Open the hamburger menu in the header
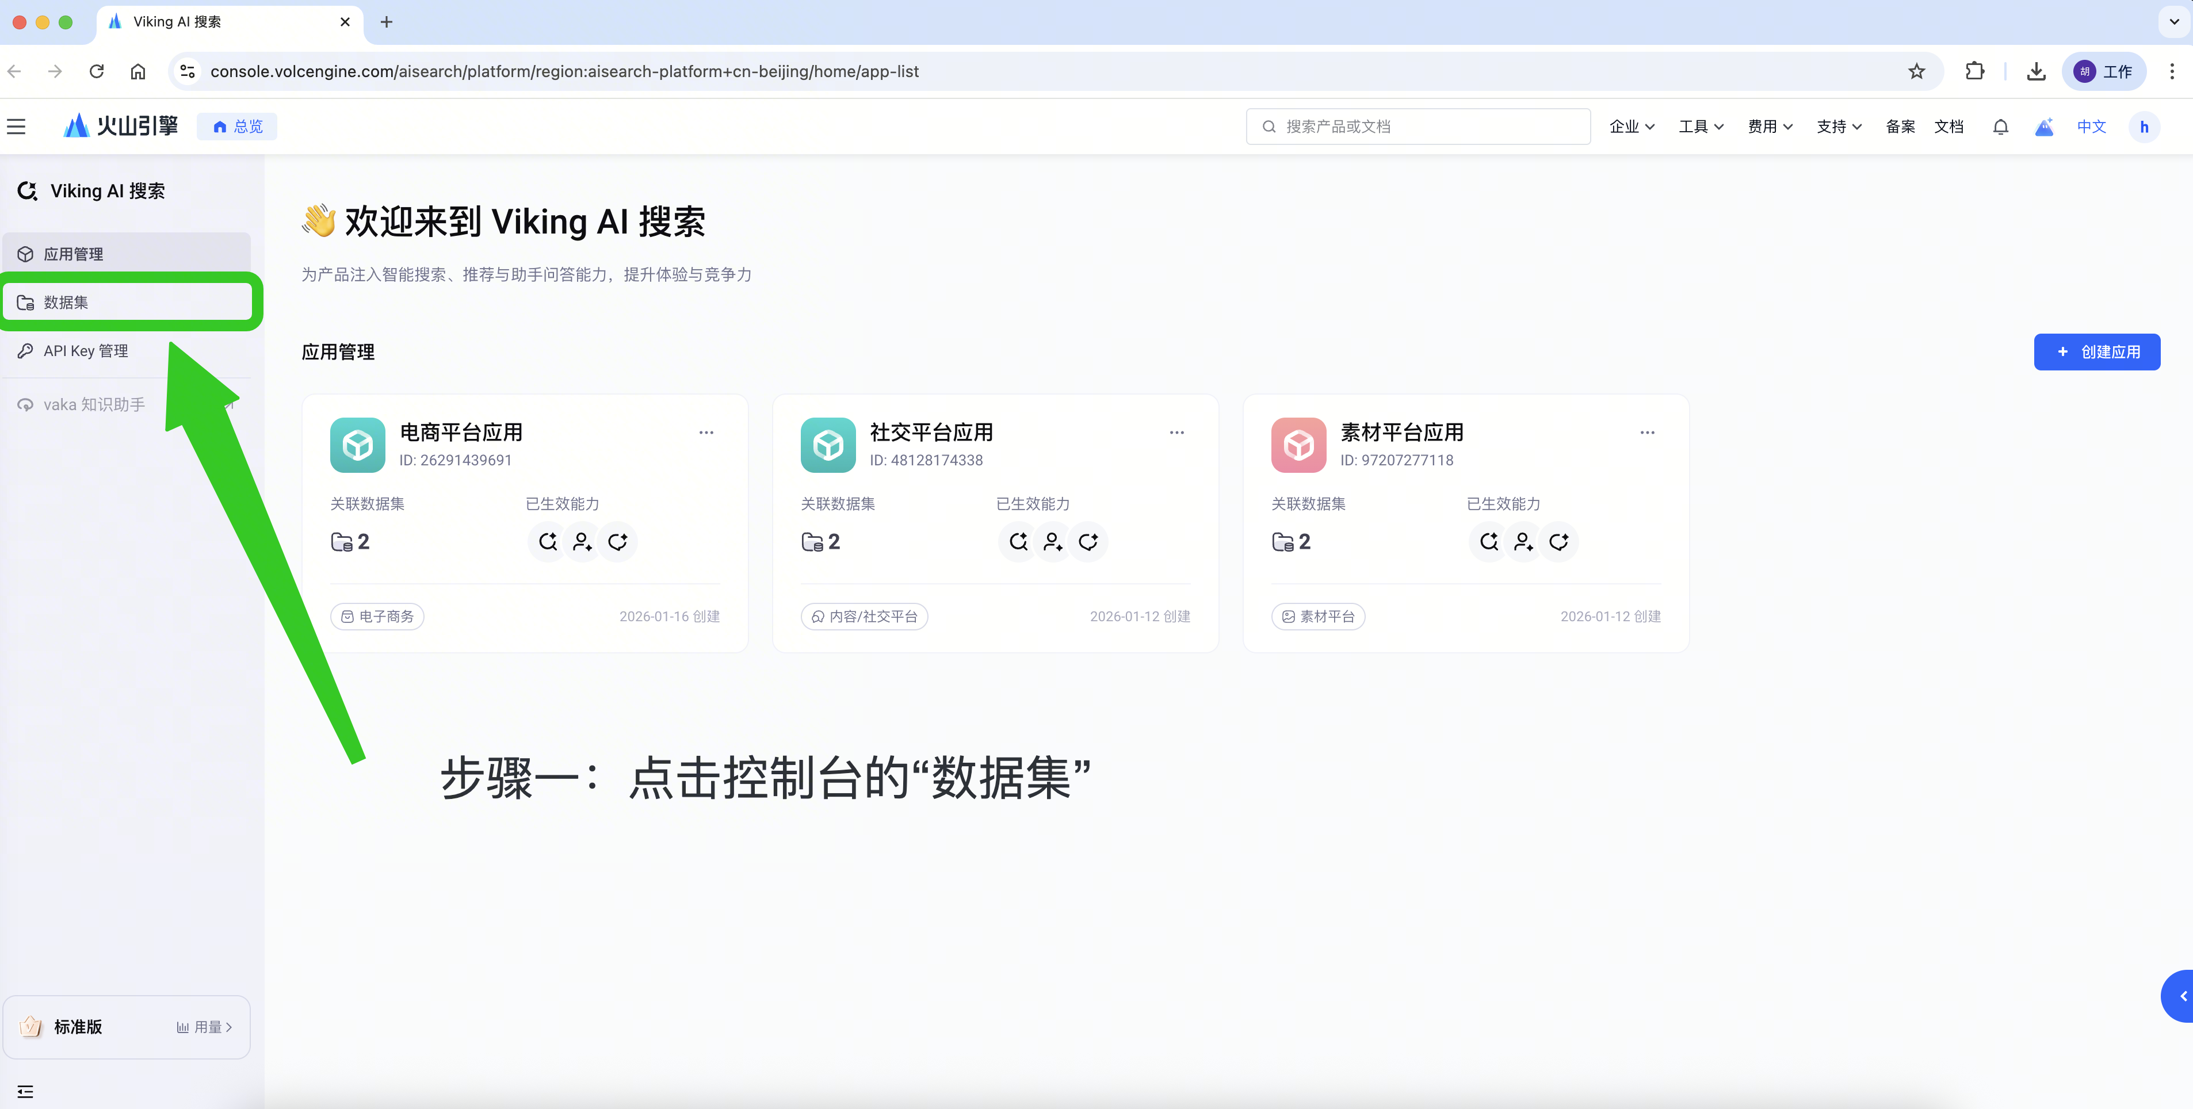The height and width of the screenshot is (1109, 2193). coord(16,127)
